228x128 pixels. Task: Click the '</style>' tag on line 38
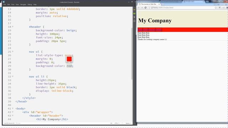point(29,98)
